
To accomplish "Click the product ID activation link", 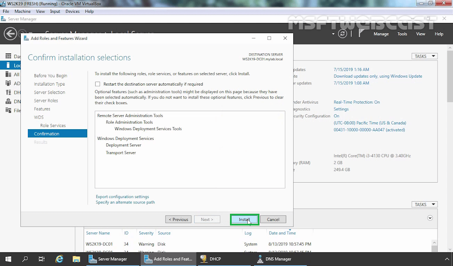I will point(369,130).
